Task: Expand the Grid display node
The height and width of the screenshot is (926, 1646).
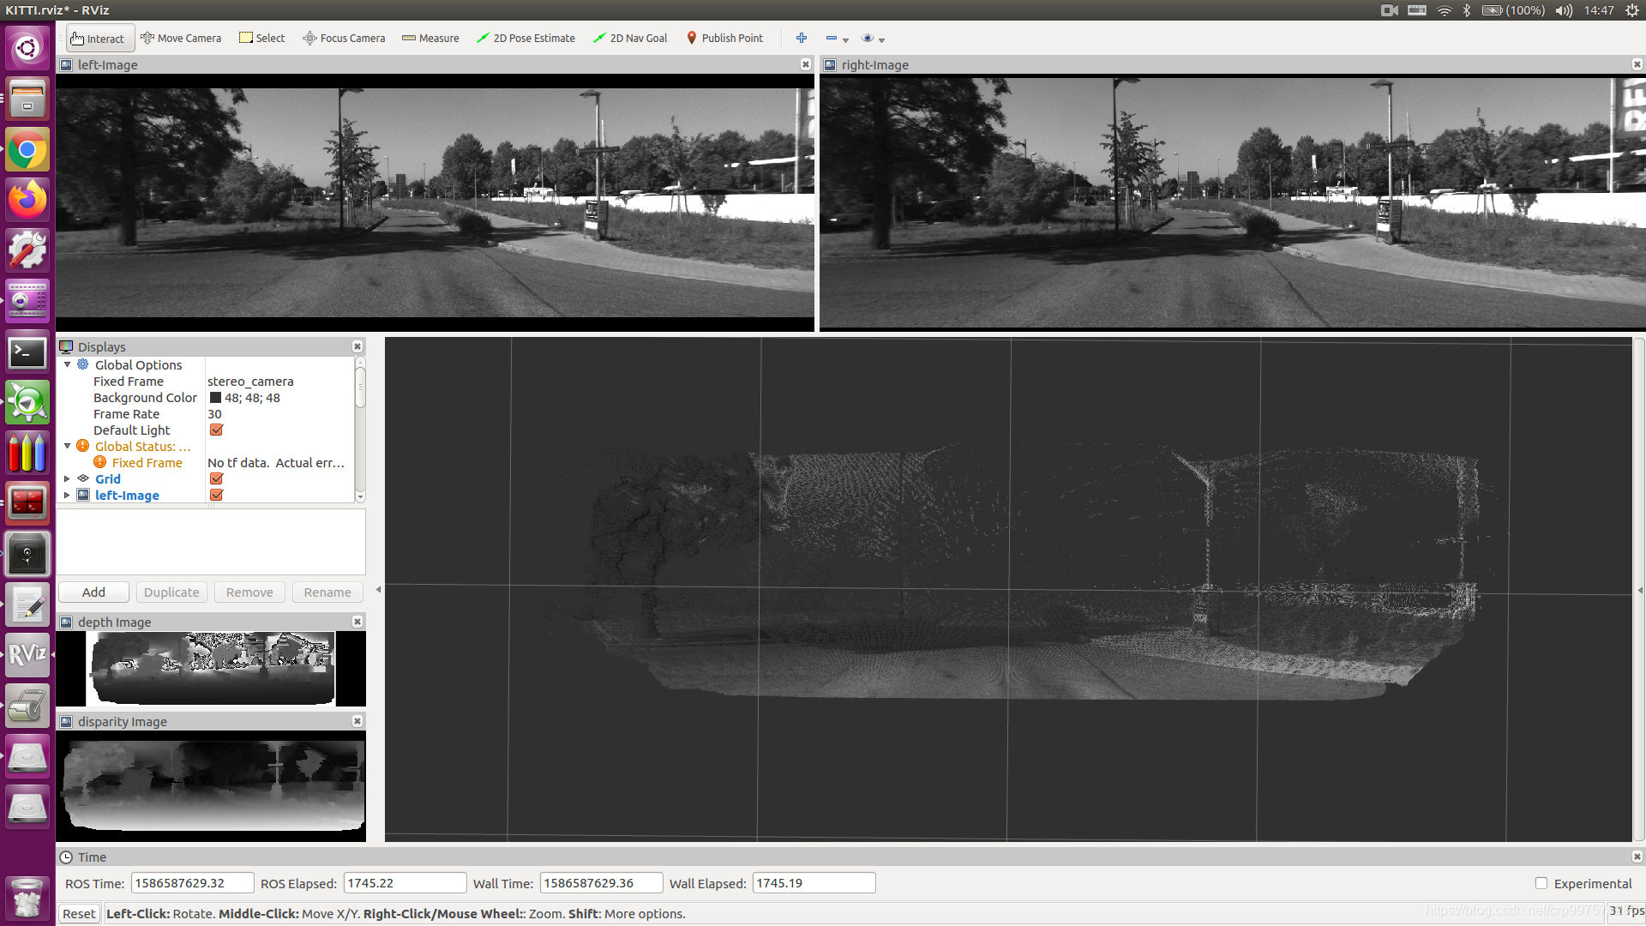Action: click(x=68, y=478)
